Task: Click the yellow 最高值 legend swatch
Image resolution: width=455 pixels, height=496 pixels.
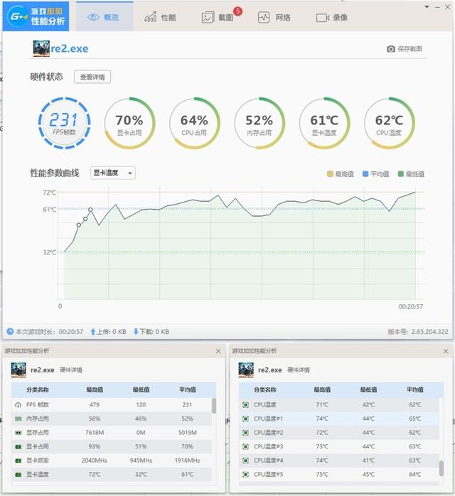Action: [x=330, y=174]
